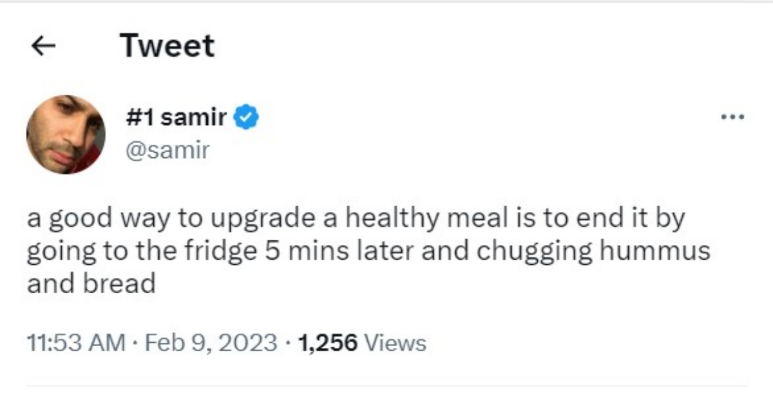Select the Tweet header tab
The width and height of the screenshot is (773, 406).
pyautogui.click(x=167, y=45)
